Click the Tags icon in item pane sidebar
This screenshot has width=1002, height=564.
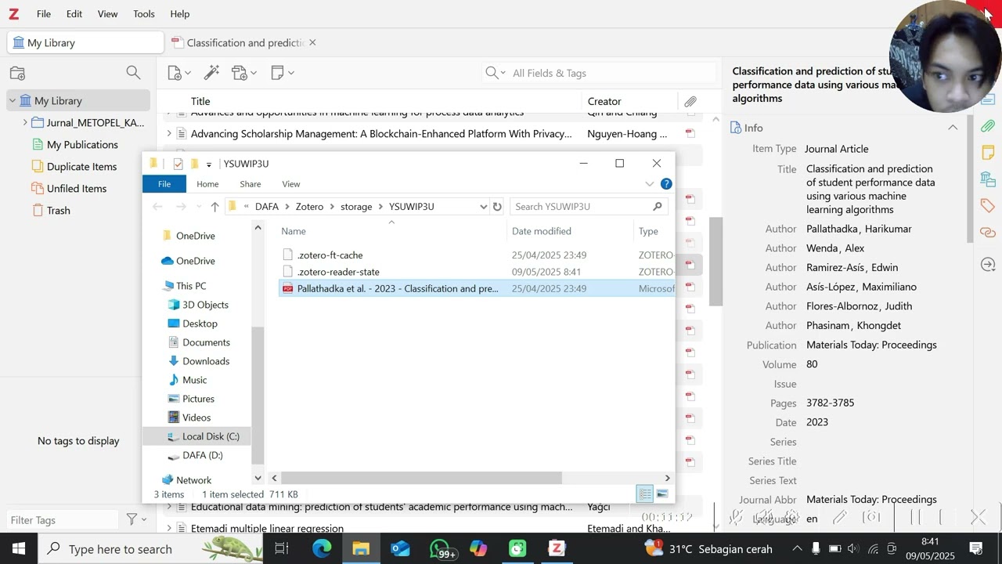[x=988, y=206]
